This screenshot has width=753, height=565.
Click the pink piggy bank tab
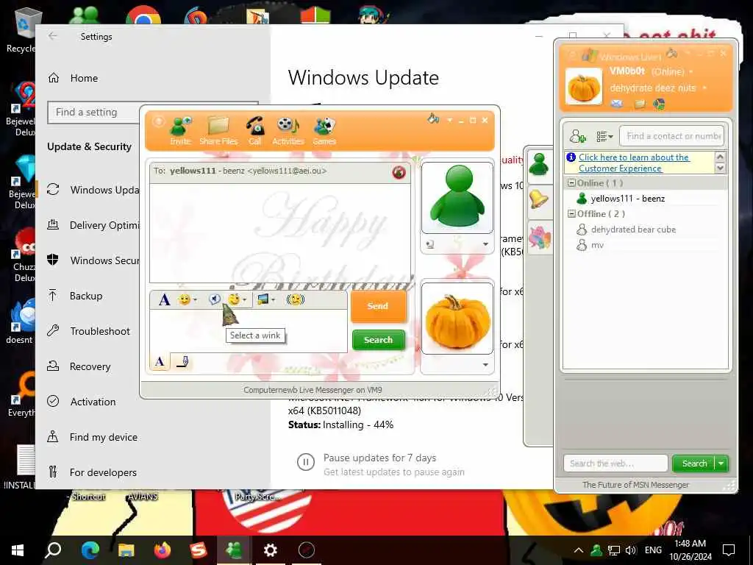click(x=539, y=238)
